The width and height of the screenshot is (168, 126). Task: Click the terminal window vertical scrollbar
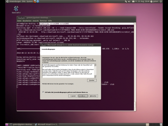coord(135,66)
